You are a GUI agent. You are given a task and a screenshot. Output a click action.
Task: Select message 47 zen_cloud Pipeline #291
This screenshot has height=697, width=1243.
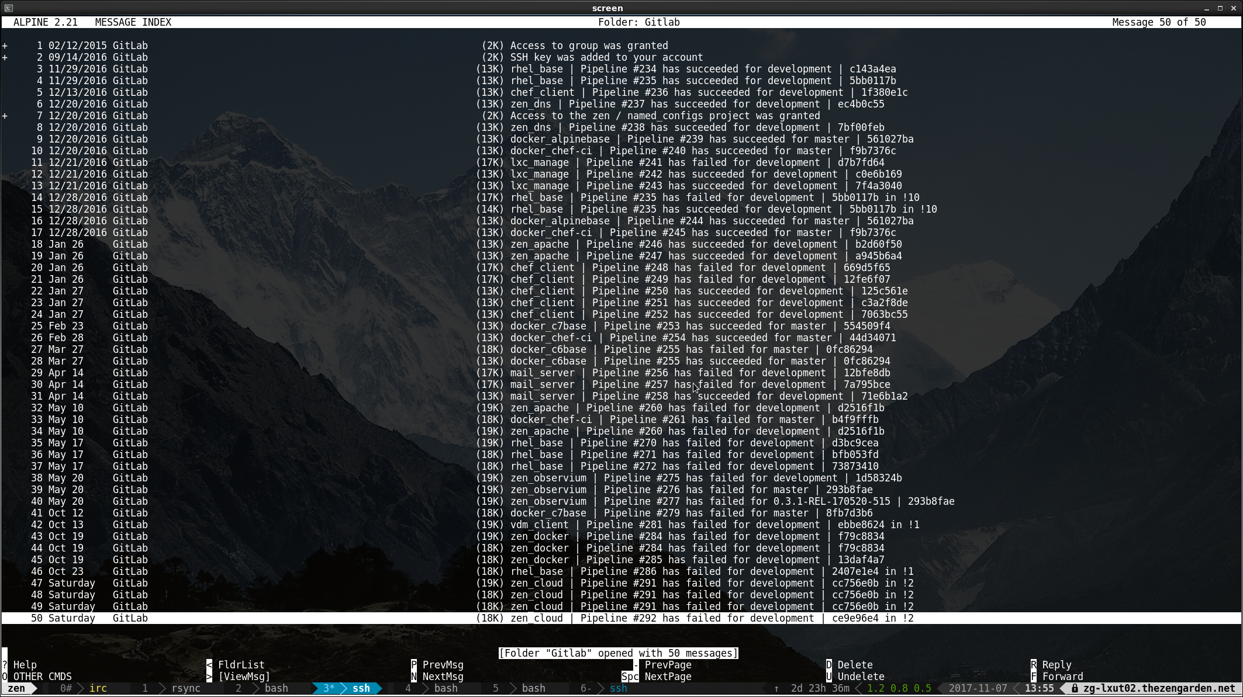coord(621,583)
